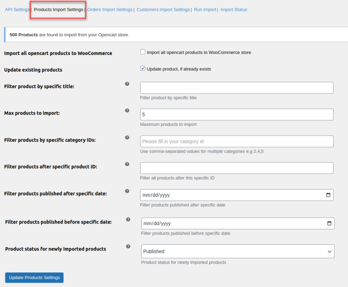
Task: Open the API Settings tab
Action: [17, 9]
